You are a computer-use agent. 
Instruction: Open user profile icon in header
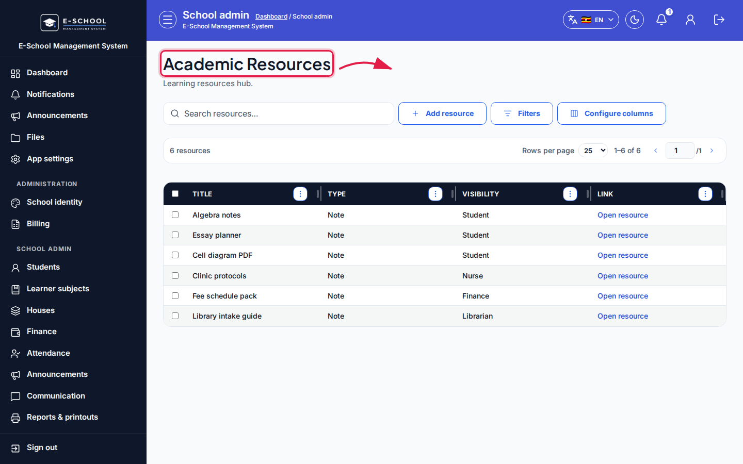coord(690,20)
